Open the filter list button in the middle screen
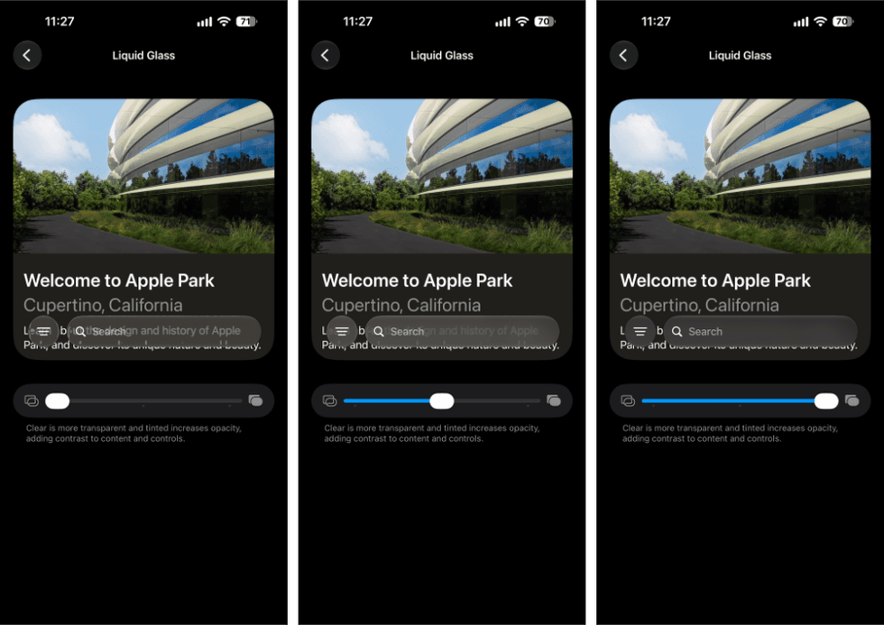Screen dimensions: 884x625 click(342, 331)
